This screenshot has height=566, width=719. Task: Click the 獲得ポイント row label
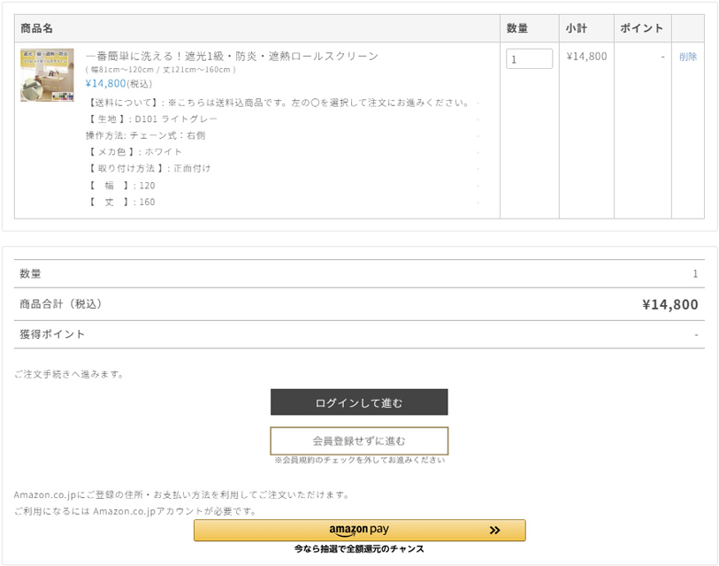[x=52, y=334]
